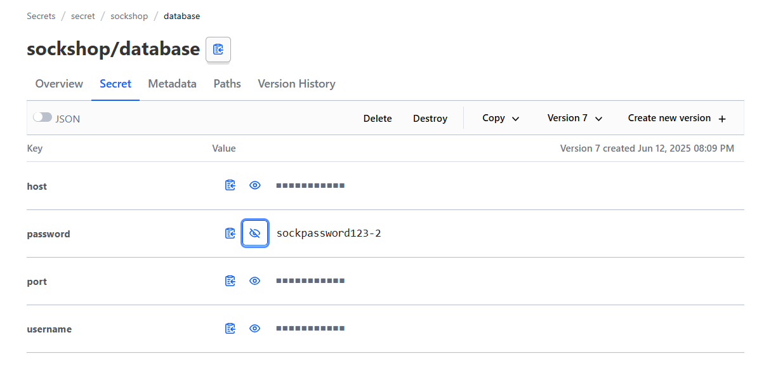
Task: Select the Metadata tab
Action: click(x=172, y=84)
